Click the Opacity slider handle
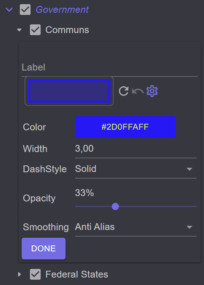 (x=115, y=206)
